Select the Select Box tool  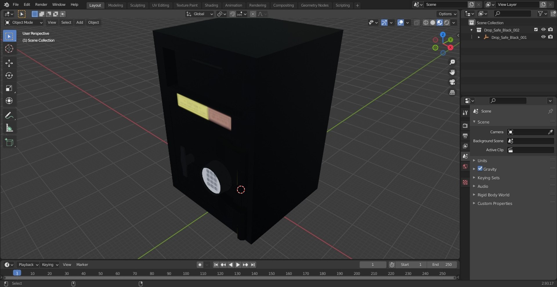point(9,36)
